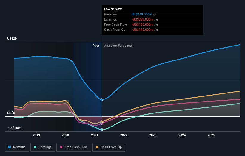Click the US$2b y-axis label
Screen dimensions: 245x156
point(12,38)
